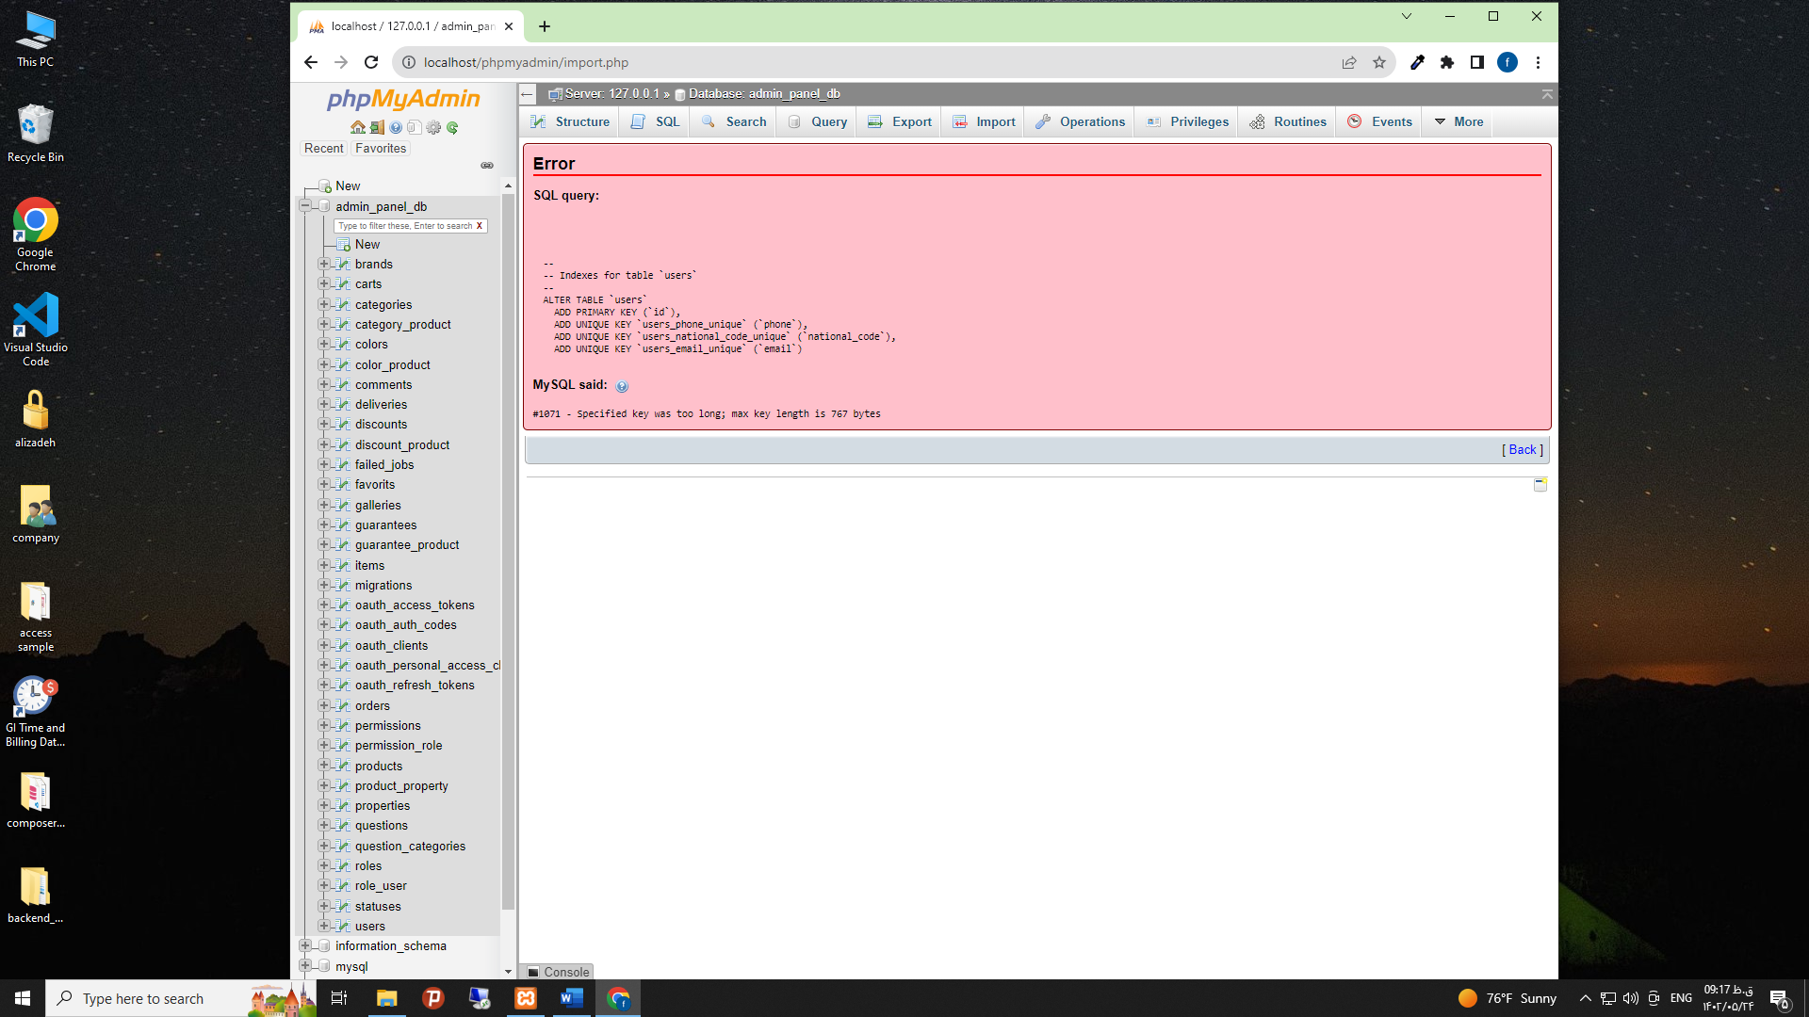Click the Log out door icon
The image size is (1809, 1017).
[x=377, y=127]
